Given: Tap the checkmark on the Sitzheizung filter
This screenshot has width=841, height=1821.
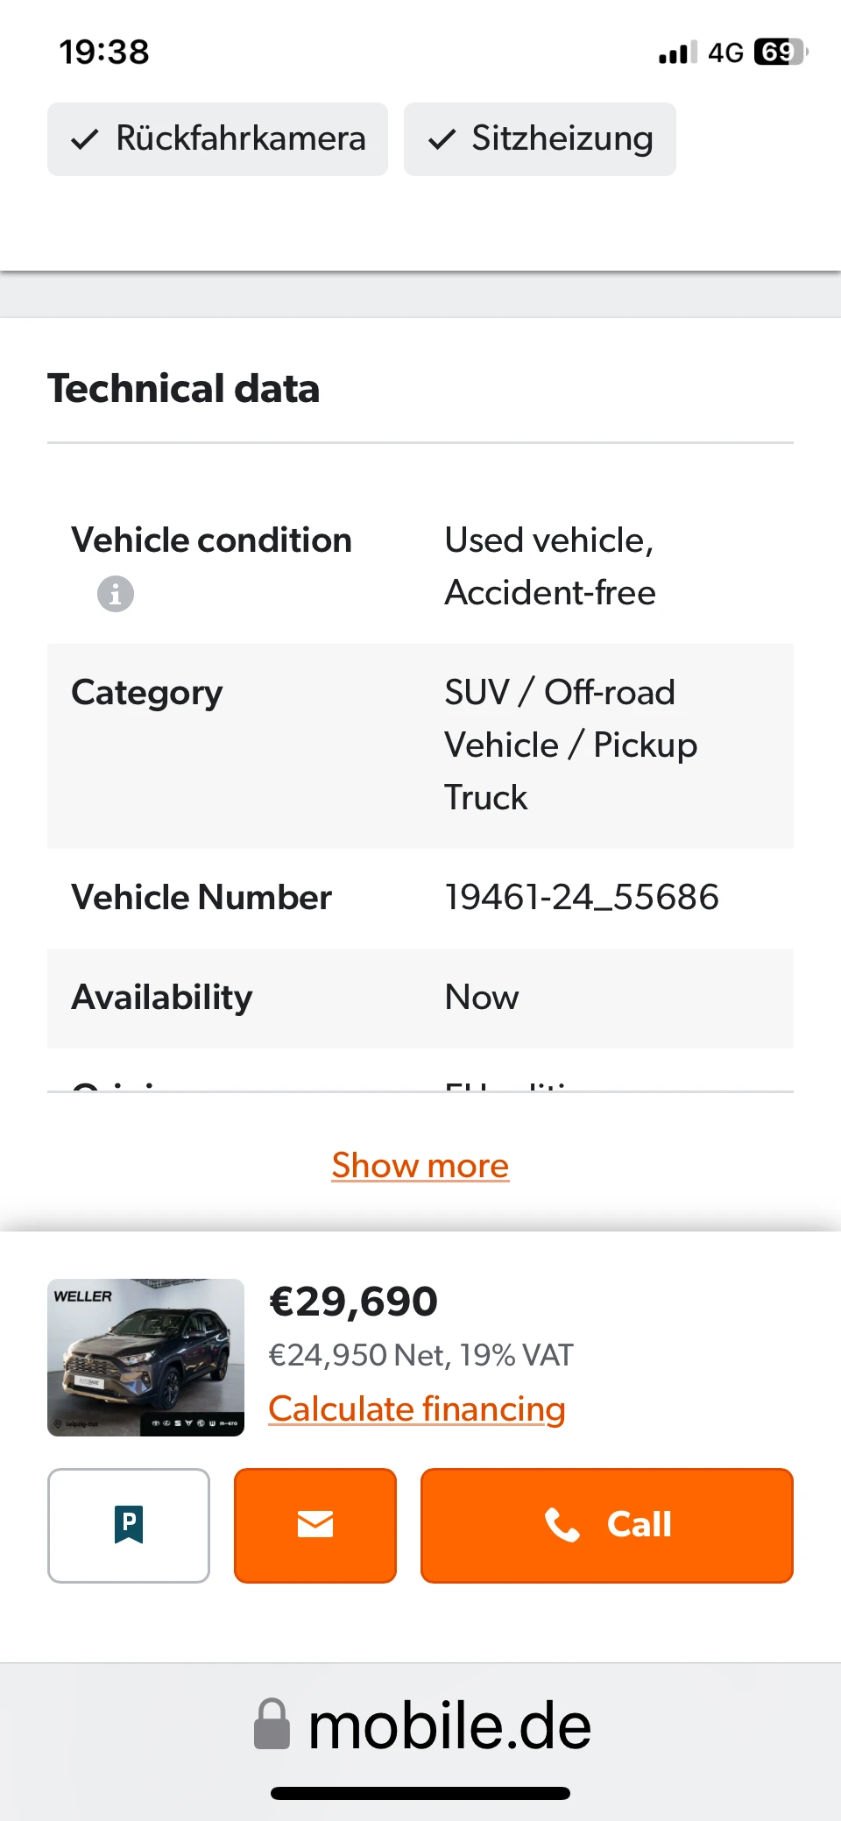Looking at the screenshot, I should tap(444, 138).
